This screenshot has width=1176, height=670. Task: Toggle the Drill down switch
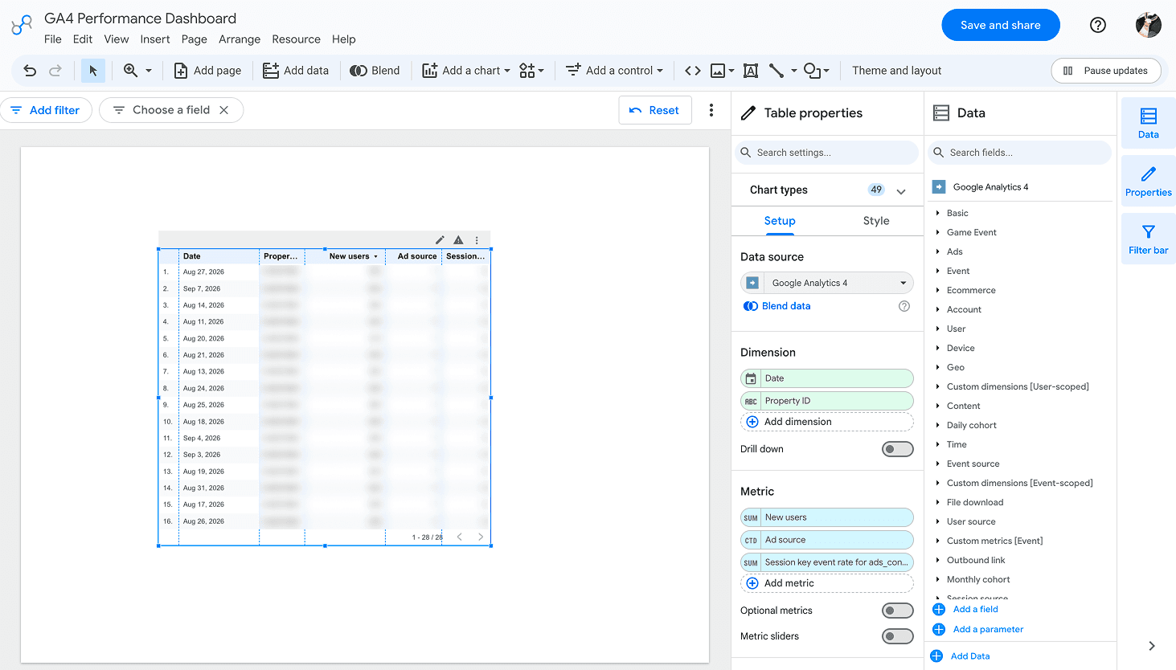coord(898,449)
